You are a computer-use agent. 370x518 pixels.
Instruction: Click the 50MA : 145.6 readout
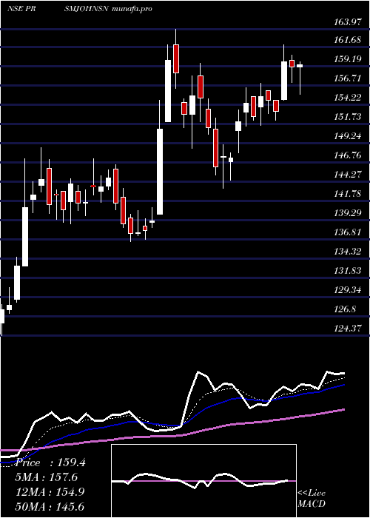[51, 506]
